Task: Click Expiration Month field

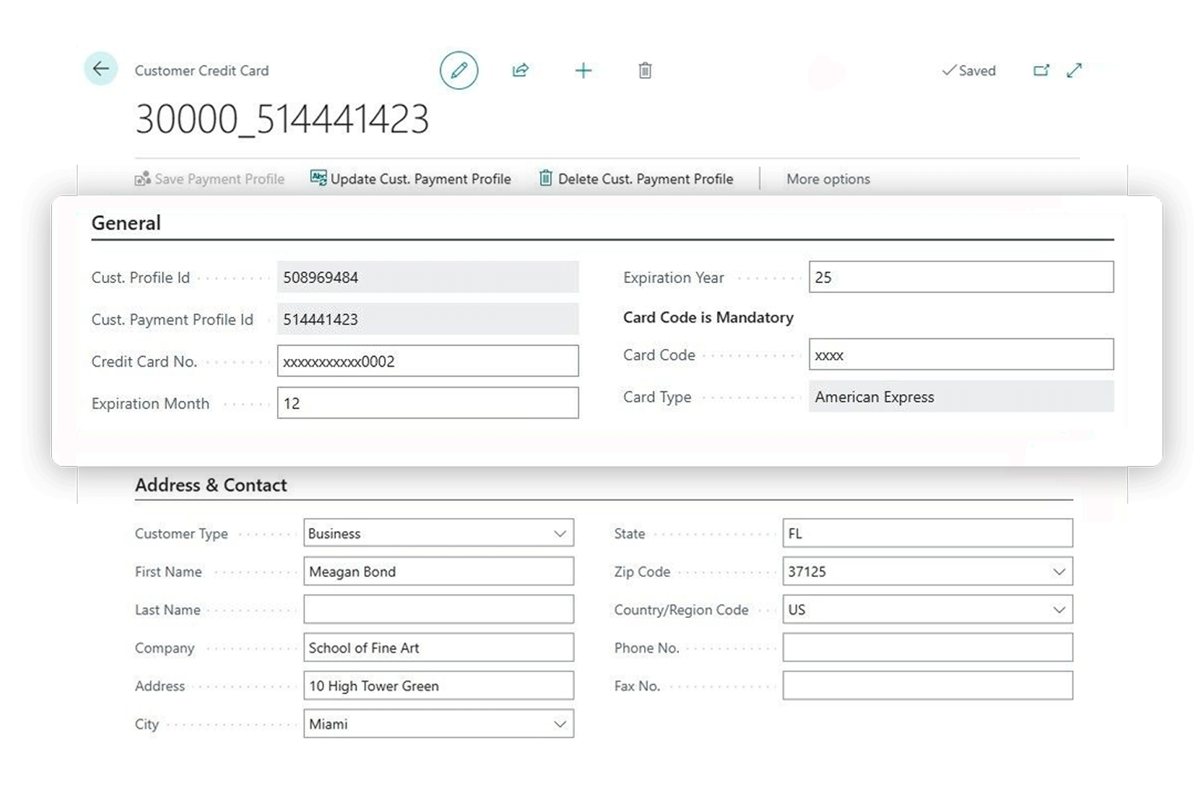Action: tap(428, 403)
